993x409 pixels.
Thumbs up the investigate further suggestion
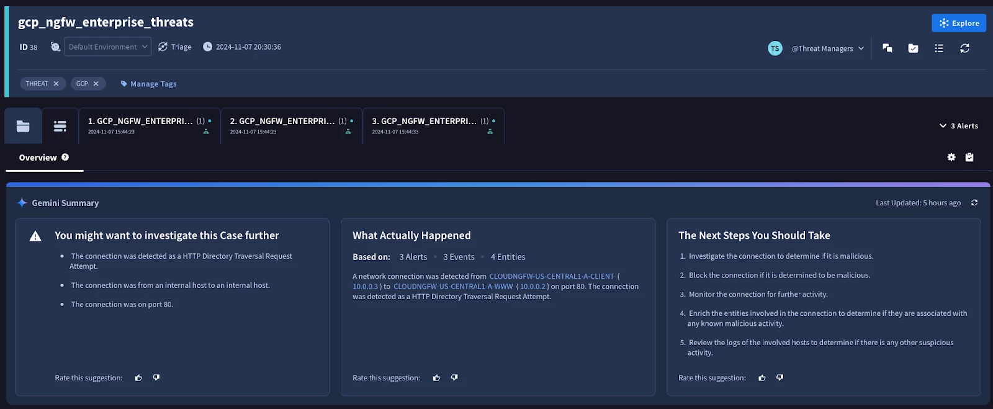[138, 377]
